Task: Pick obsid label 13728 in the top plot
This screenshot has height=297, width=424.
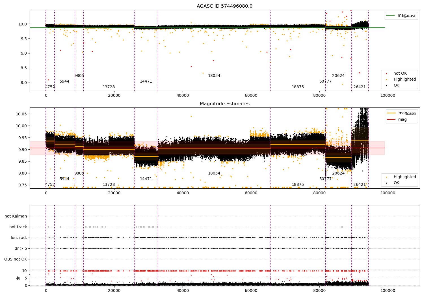Action: click(x=109, y=87)
